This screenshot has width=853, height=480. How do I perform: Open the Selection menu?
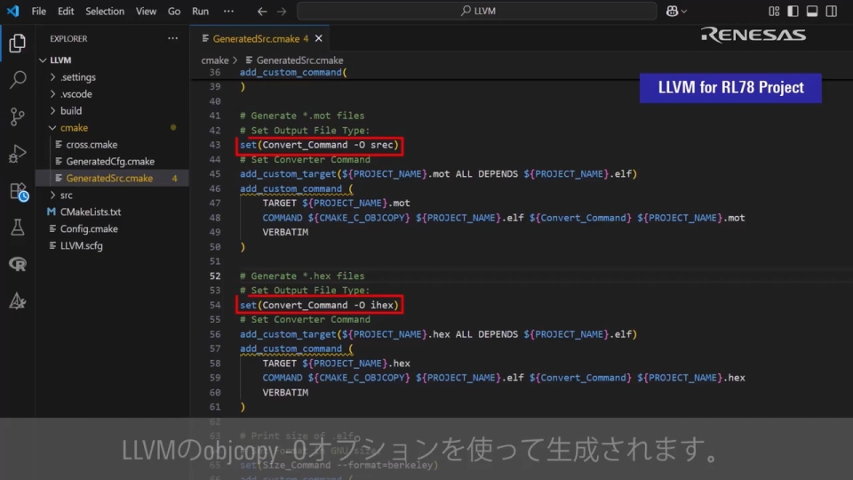click(x=105, y=12)
